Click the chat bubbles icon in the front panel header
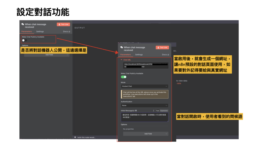Viewport: 262px width, 147px height. [x=122, y=47]
